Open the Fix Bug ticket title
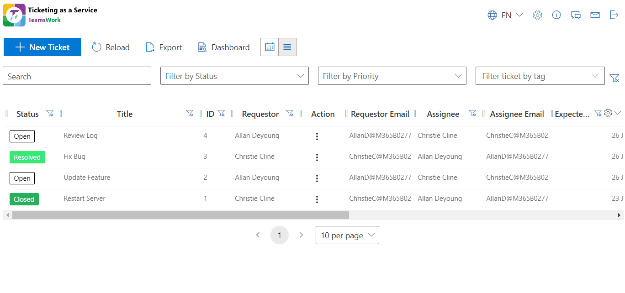Image resolution: width=625 pixels, height=293 pixels. pyautogui.click(x=74, y=157)
